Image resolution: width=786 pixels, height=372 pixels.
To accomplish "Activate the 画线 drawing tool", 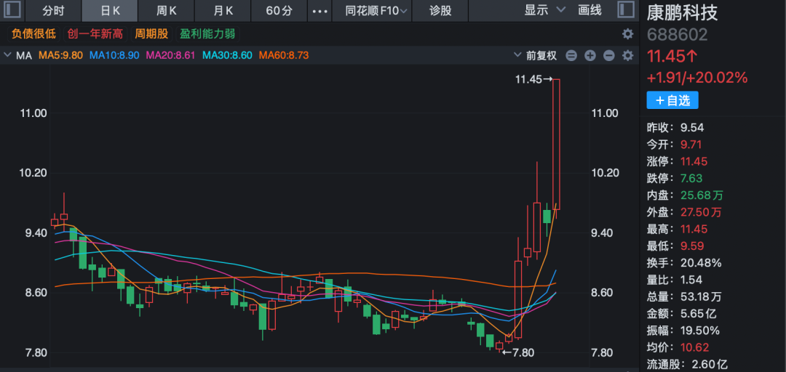I will click(x=589, y=10).
